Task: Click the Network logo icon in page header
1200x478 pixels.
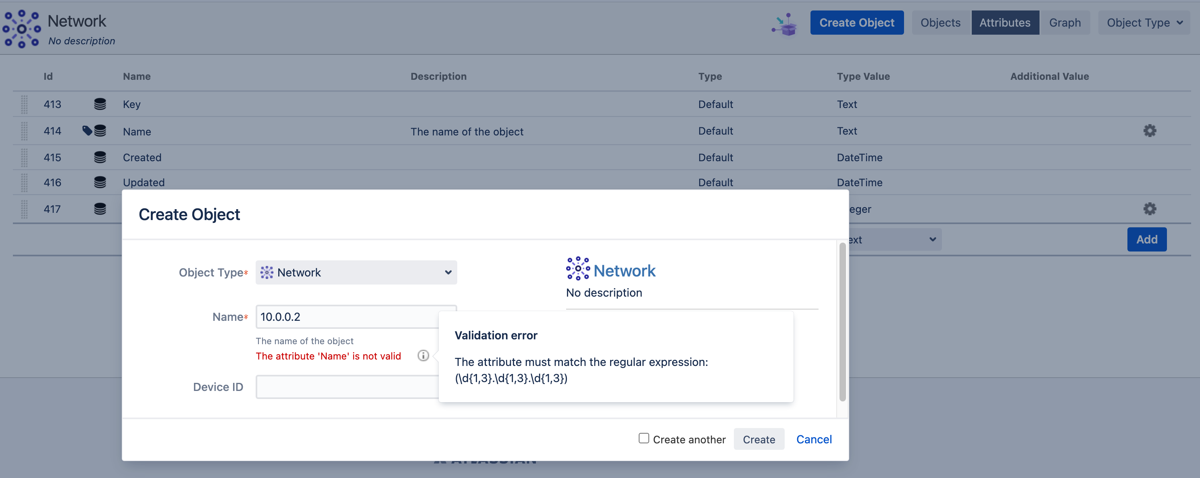Action: (21, 29)
